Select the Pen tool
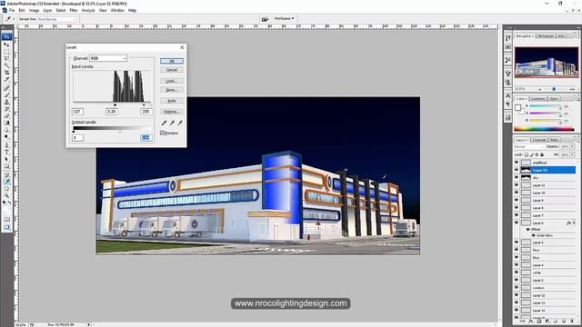Image resolution: width=582 pixels, height=327 pixels. click(6, 144)
